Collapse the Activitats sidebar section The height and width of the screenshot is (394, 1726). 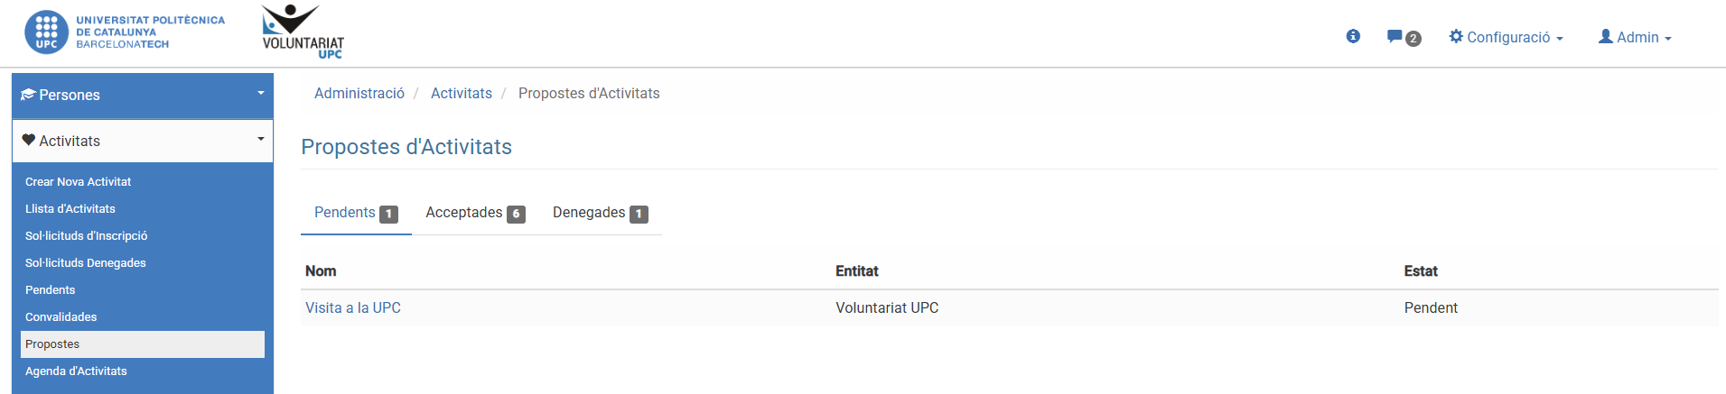[260, 140]
